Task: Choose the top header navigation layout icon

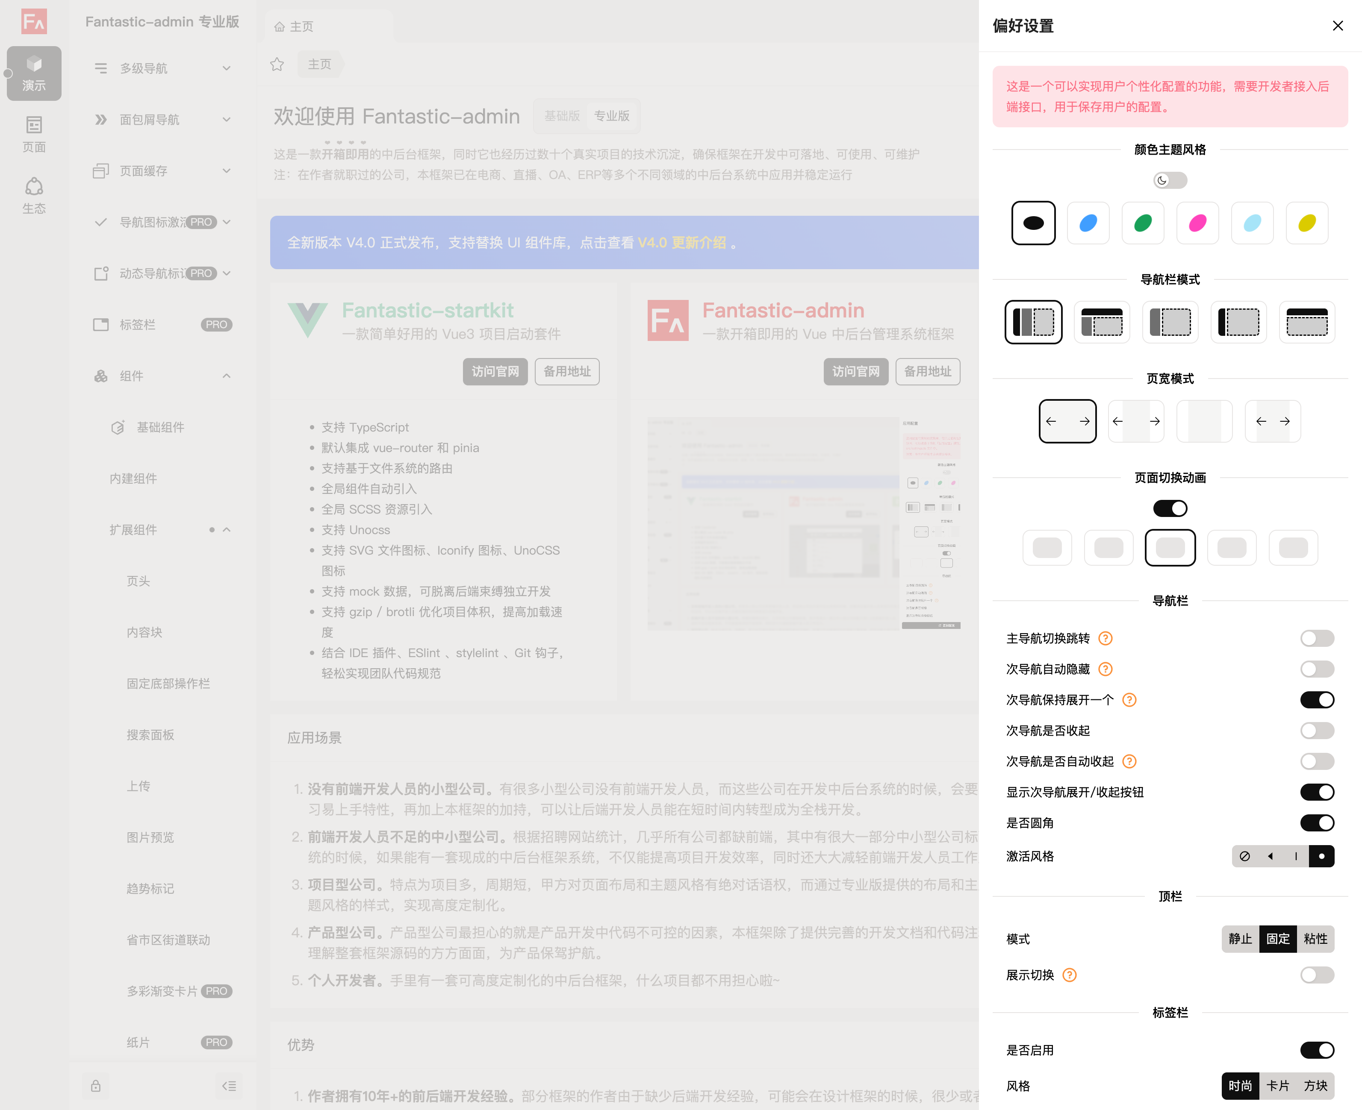Action: (1102, 322)
